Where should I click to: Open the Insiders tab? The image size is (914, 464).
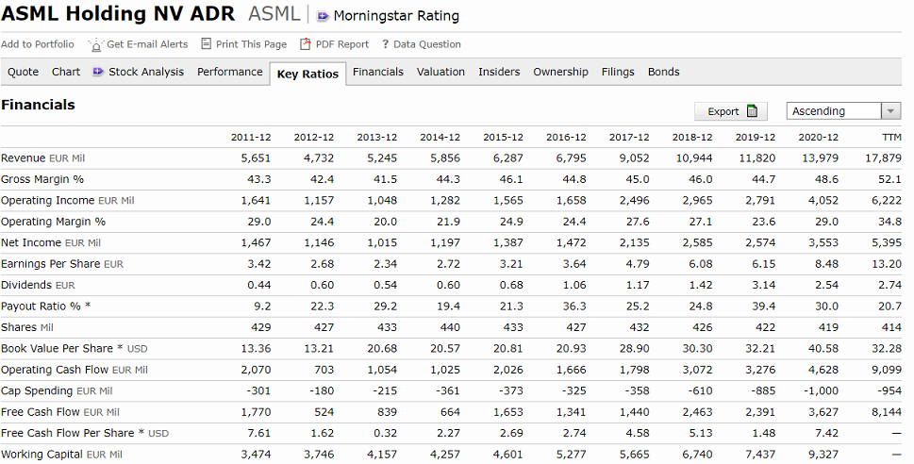499,73
